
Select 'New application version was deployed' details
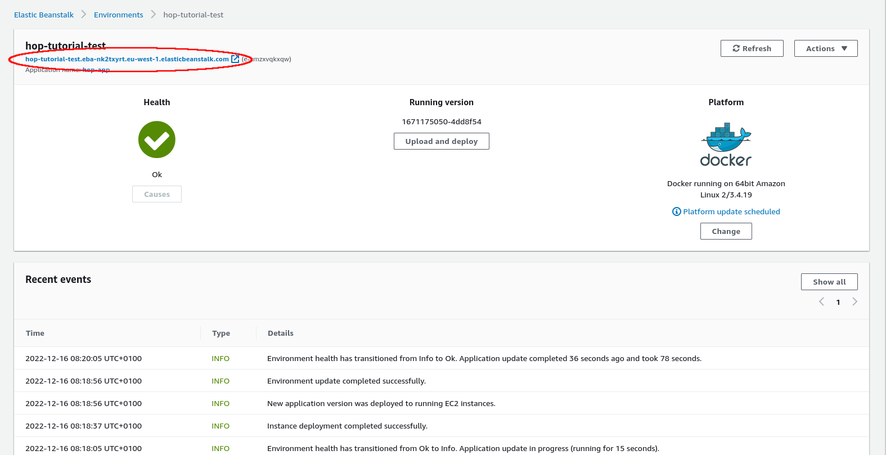point(381,403)
